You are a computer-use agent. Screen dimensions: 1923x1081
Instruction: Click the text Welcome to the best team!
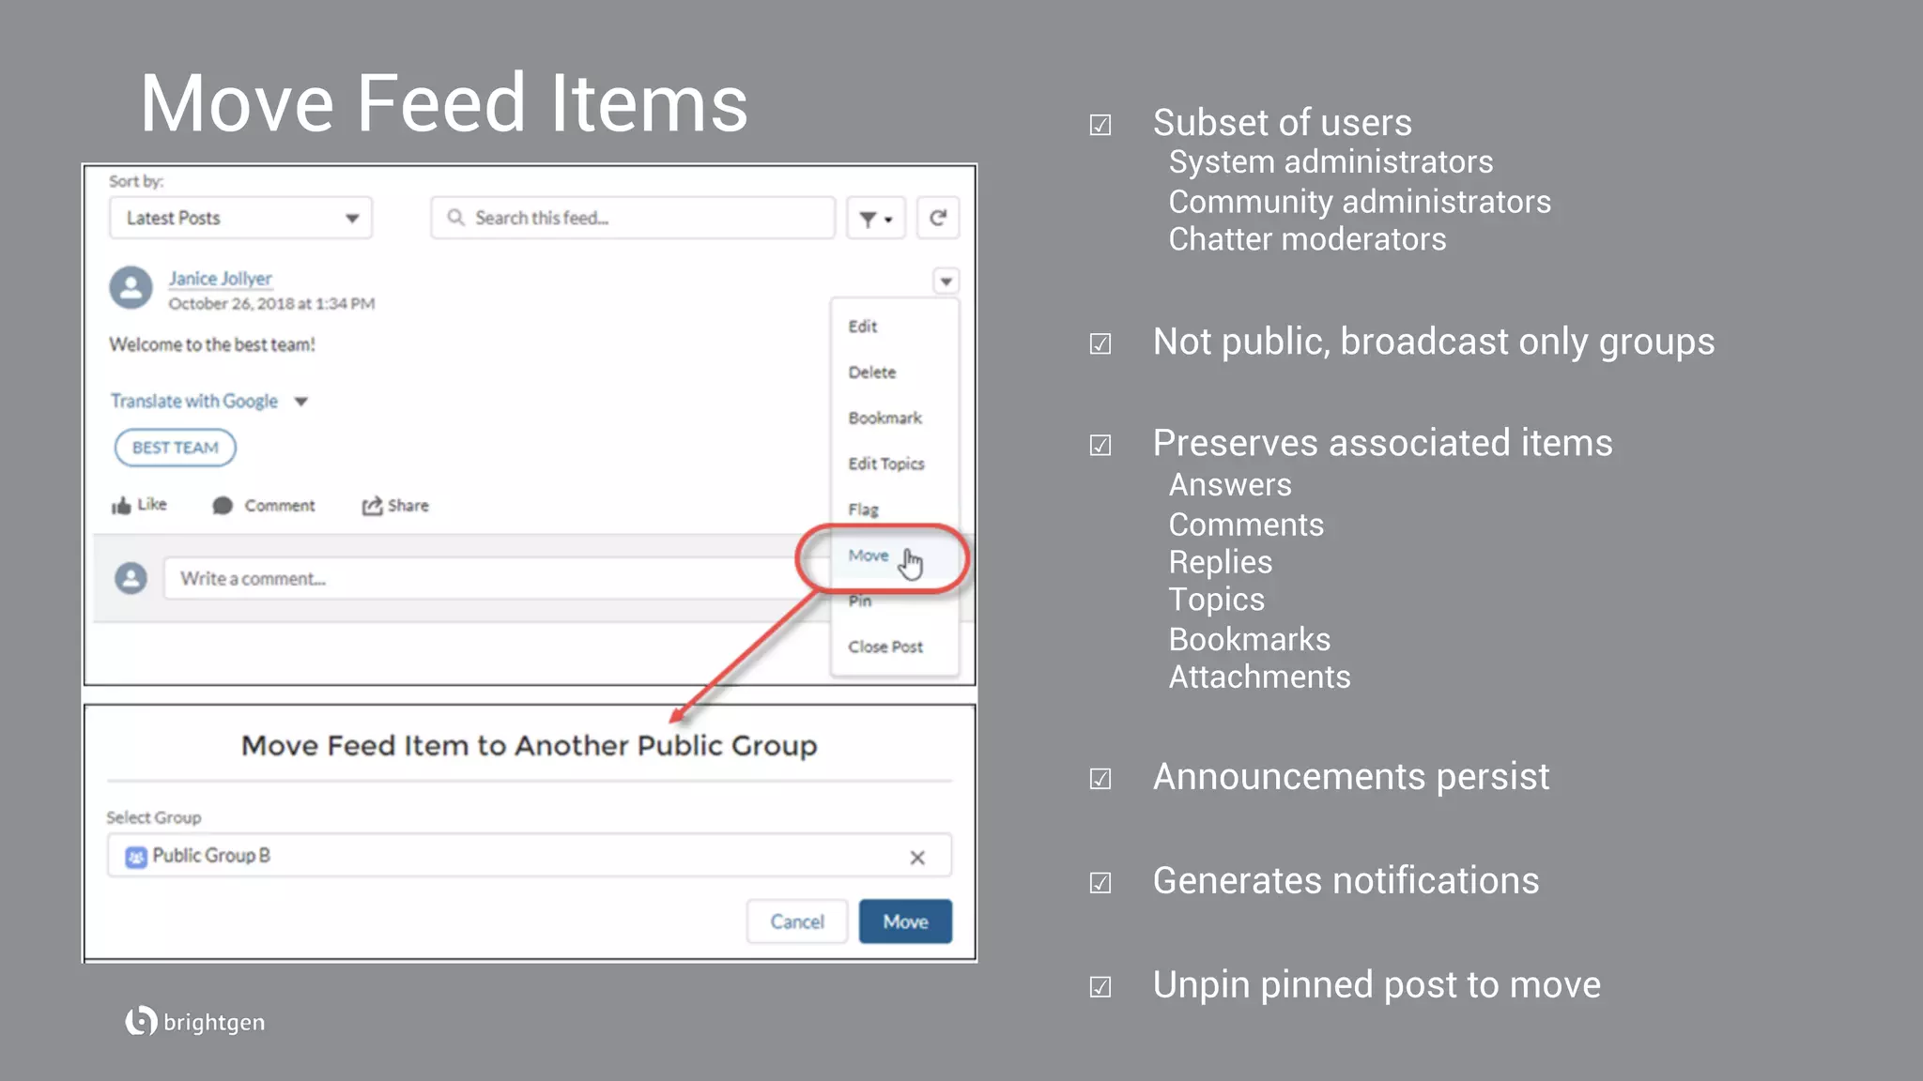(x=212, y=344)
